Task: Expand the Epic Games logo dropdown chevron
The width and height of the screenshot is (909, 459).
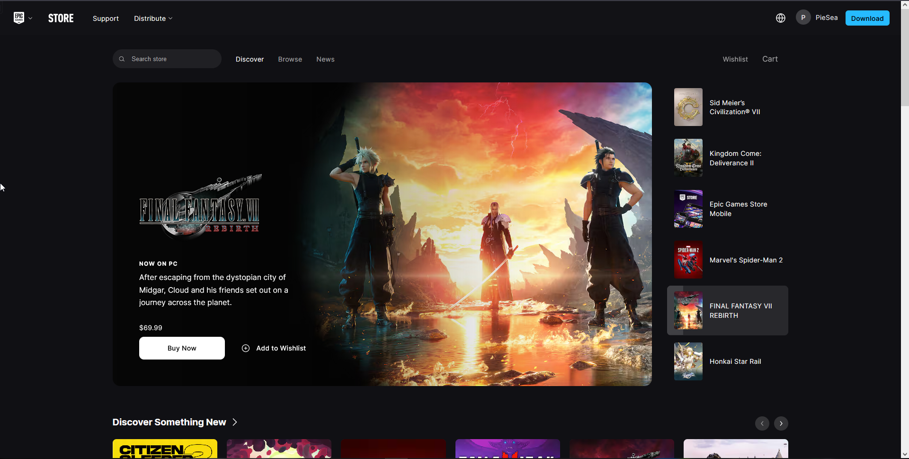Action: coord(30,18)
